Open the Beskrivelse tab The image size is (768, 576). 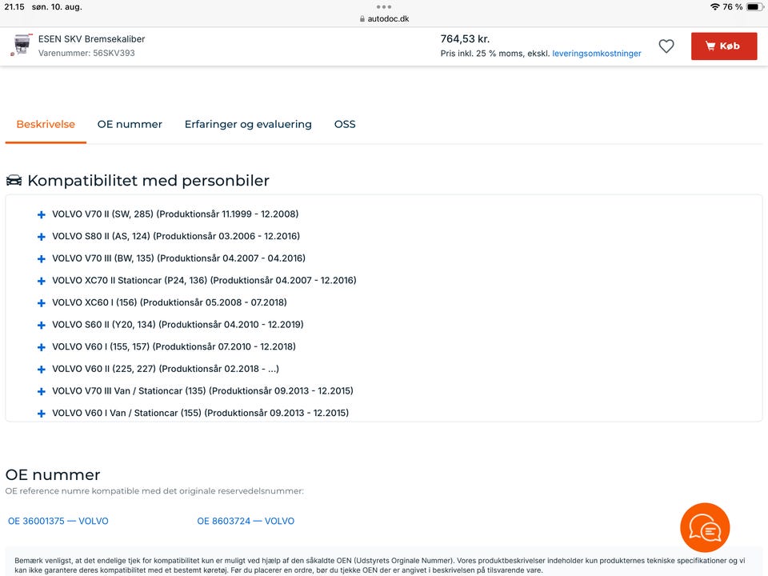click(46, 125)
